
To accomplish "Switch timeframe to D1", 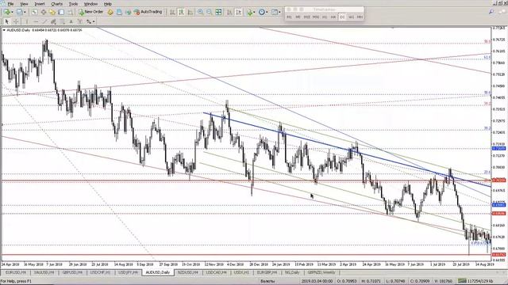I will point(342,17).
